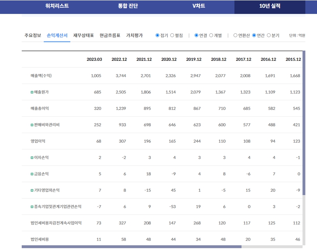Click the 법인세비용차감전계속사업이익 row label
This screenshot has height=251, width=317.
click(56, 223)
